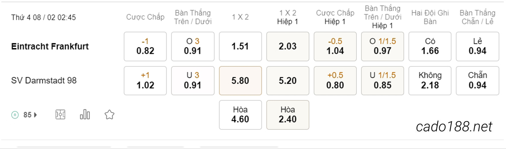Open Eintracht Frankfurt team name link
Screen dimensions: 506x149
[50, 46]
